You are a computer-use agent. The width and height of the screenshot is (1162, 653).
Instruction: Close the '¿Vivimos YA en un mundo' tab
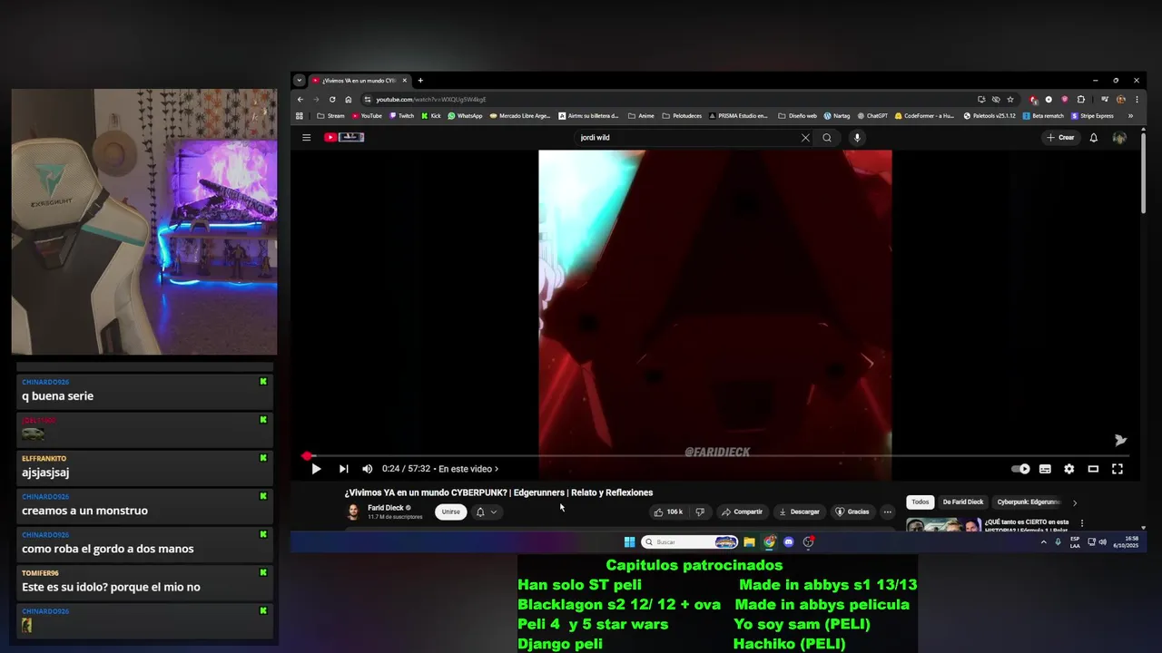[405, 81]
